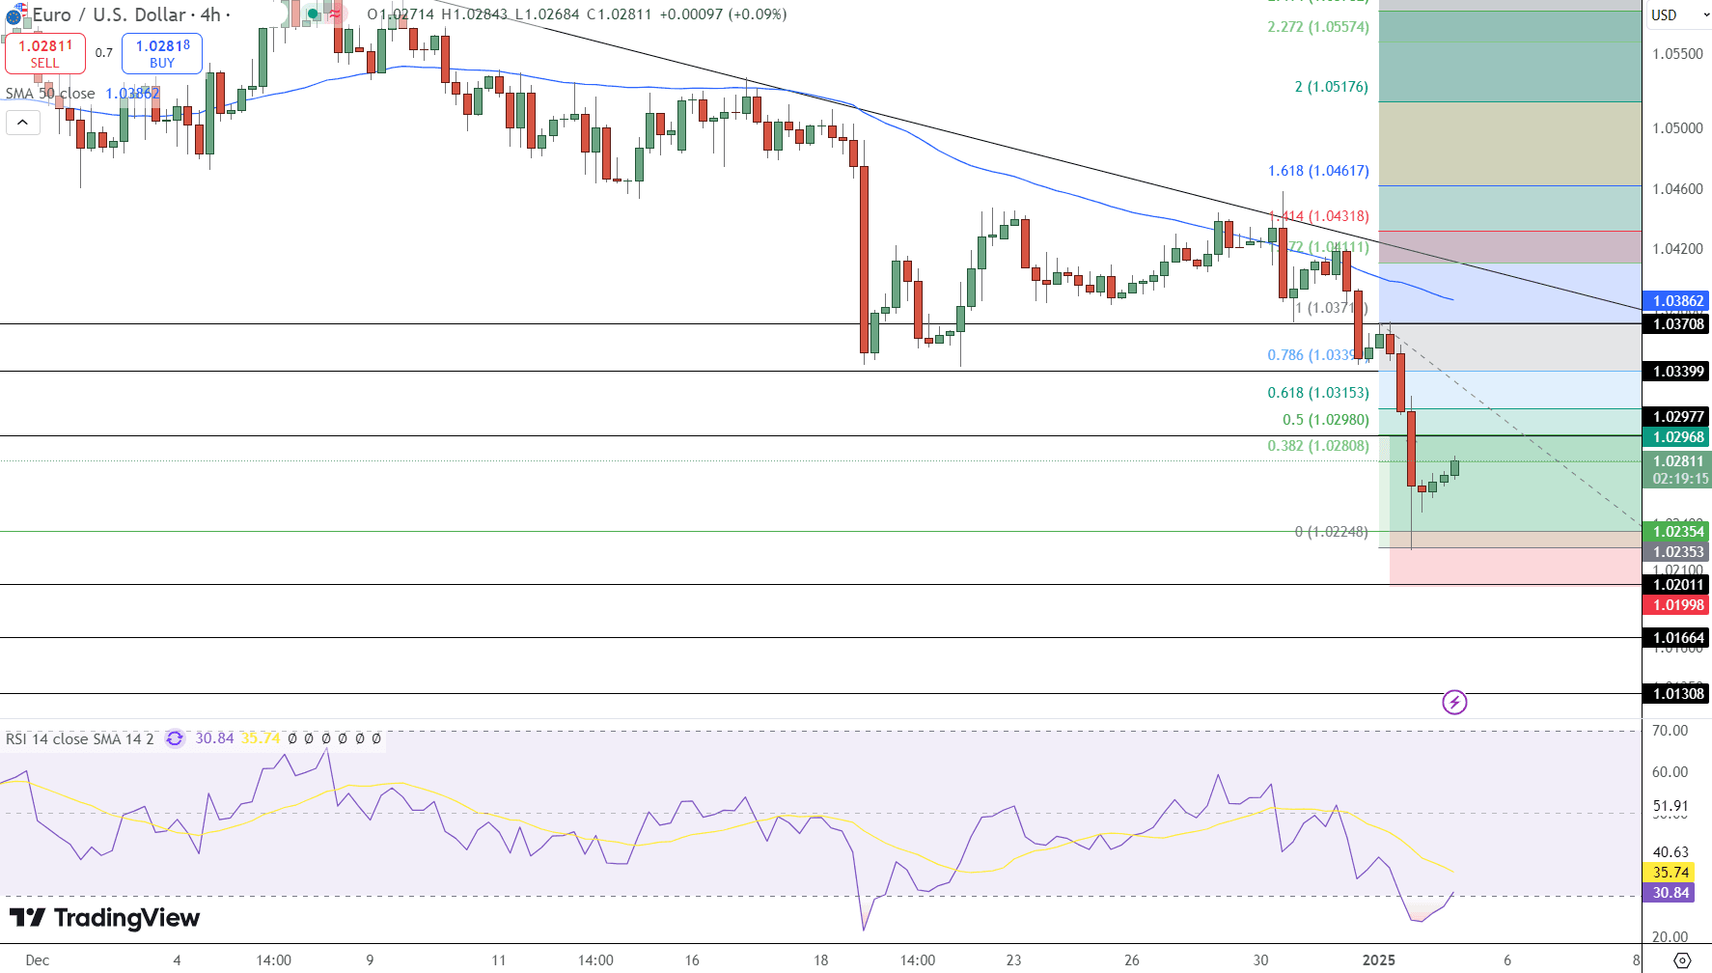Click the 70.00 RSI scale value
1712x973 pixels.
pyautogui.click(x=1671, y=731)
